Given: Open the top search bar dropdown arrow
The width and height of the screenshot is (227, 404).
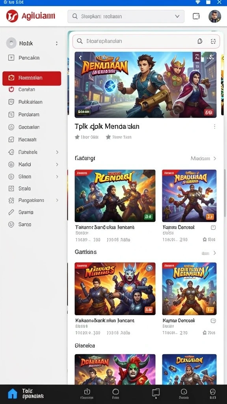Looking at the screenshot, I should 177,16.
